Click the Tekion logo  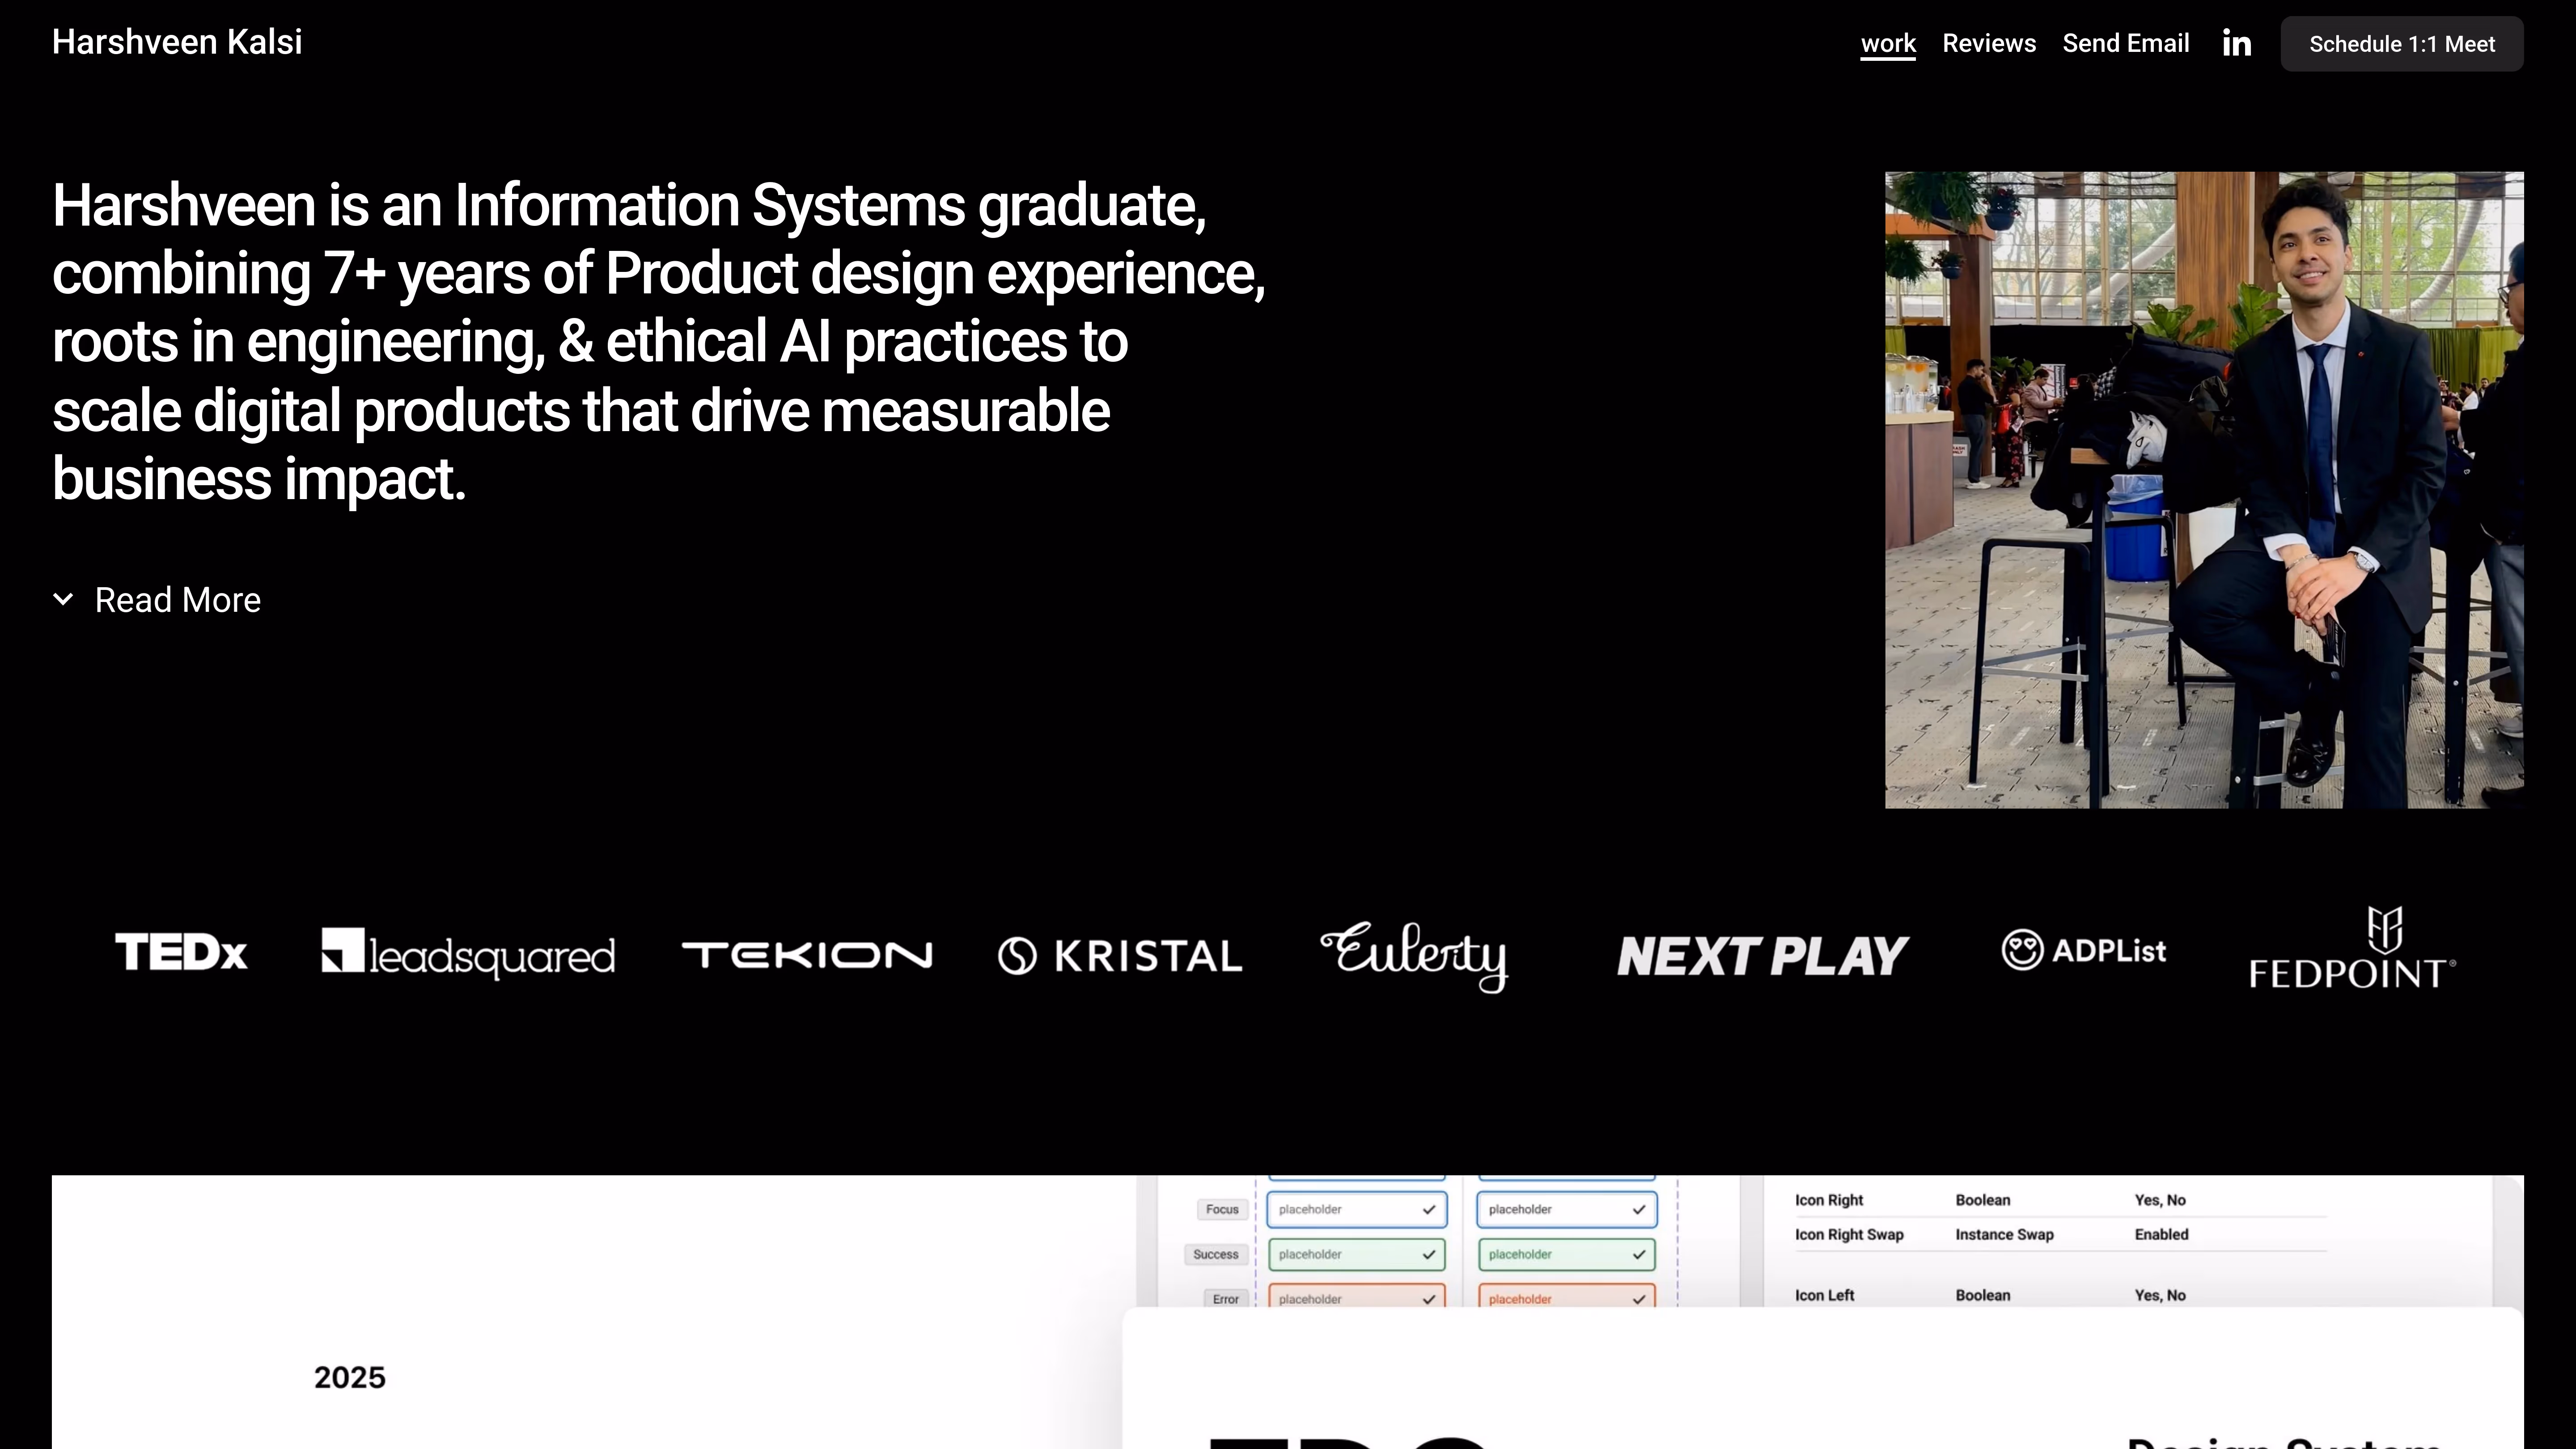pos(806,955)
